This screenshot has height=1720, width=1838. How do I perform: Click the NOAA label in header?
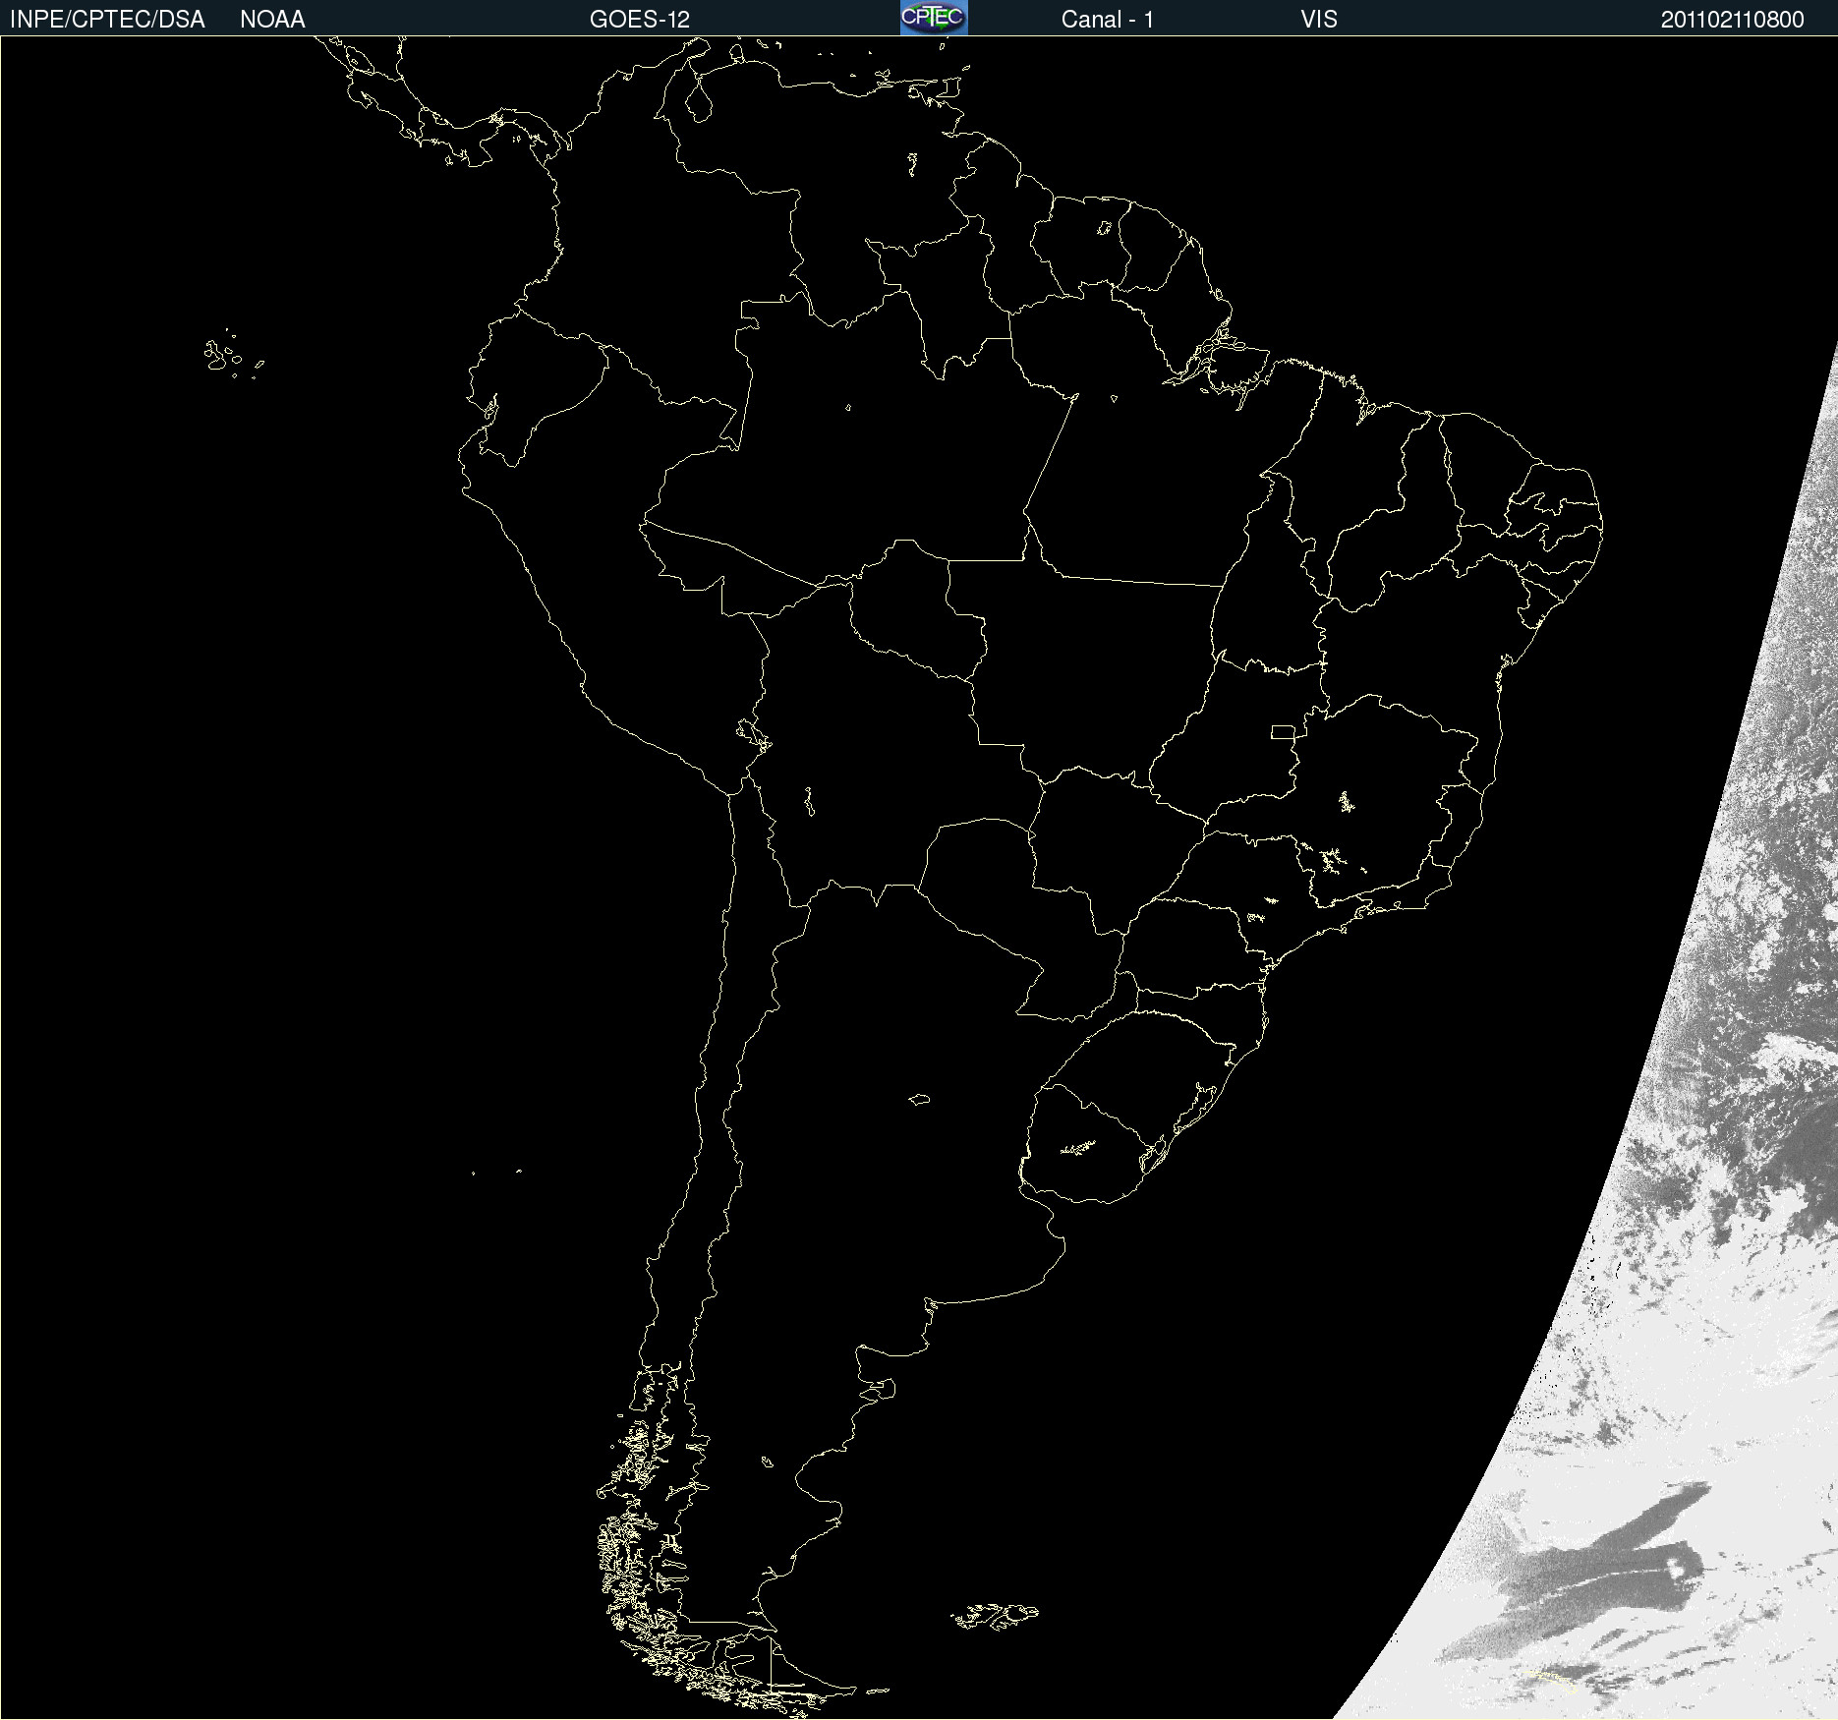pos(272,20)
